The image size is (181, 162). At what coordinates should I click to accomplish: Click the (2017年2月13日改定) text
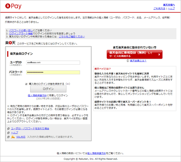tap(48, 99)
